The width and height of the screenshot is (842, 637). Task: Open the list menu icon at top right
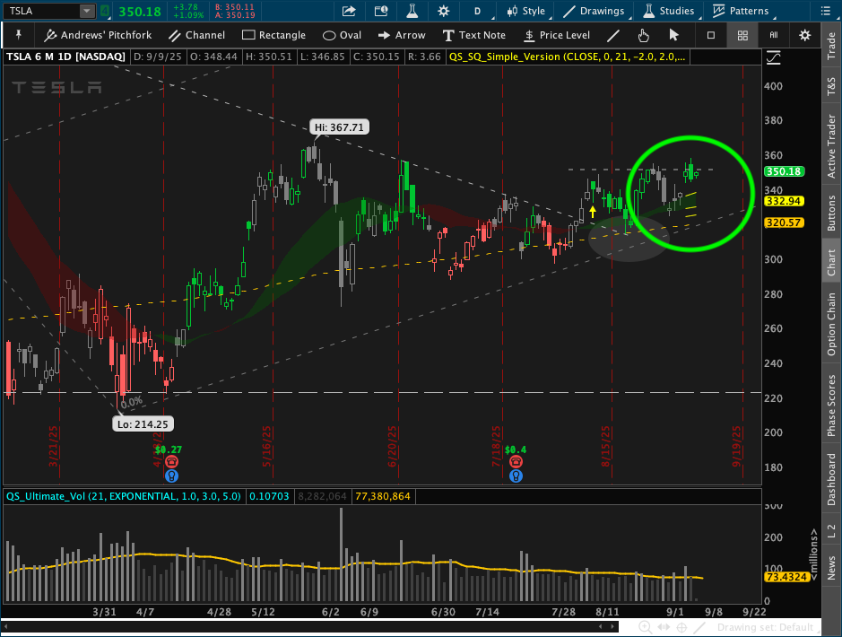826,11
